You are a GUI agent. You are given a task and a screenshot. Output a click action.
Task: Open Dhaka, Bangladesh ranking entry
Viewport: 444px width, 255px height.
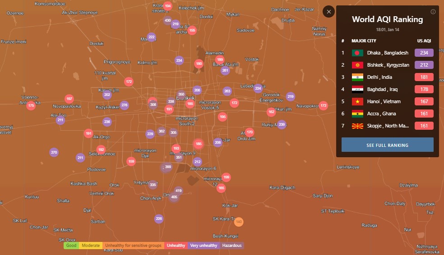(x=387, y=53)
